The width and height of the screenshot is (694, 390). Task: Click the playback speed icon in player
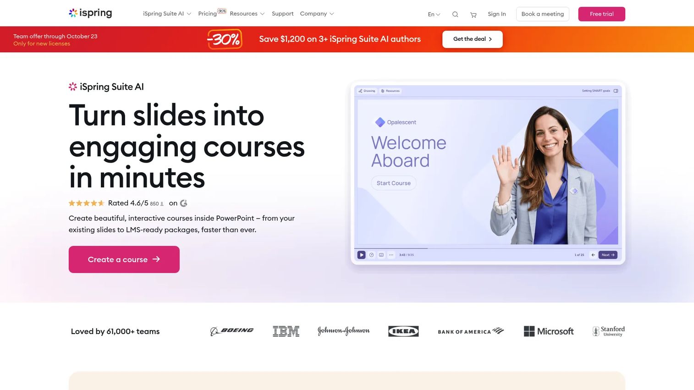371,255
